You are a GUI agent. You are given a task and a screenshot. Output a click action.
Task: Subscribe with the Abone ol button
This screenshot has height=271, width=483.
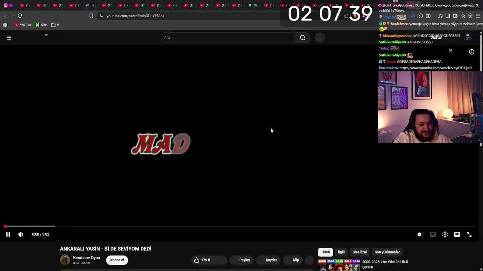tap(117, 260)
